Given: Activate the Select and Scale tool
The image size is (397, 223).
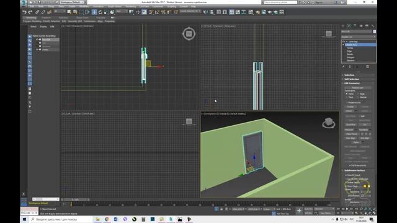Looking at the screenshot, I should tap(106, 12).
